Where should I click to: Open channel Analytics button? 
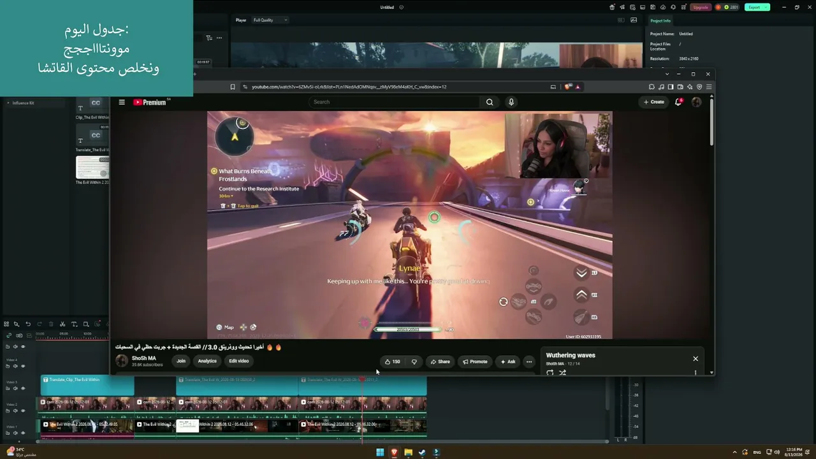click(x=207, y=361)
